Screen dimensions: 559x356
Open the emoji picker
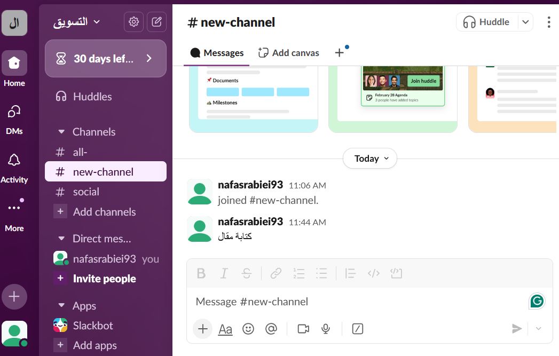tap(248, 329)
